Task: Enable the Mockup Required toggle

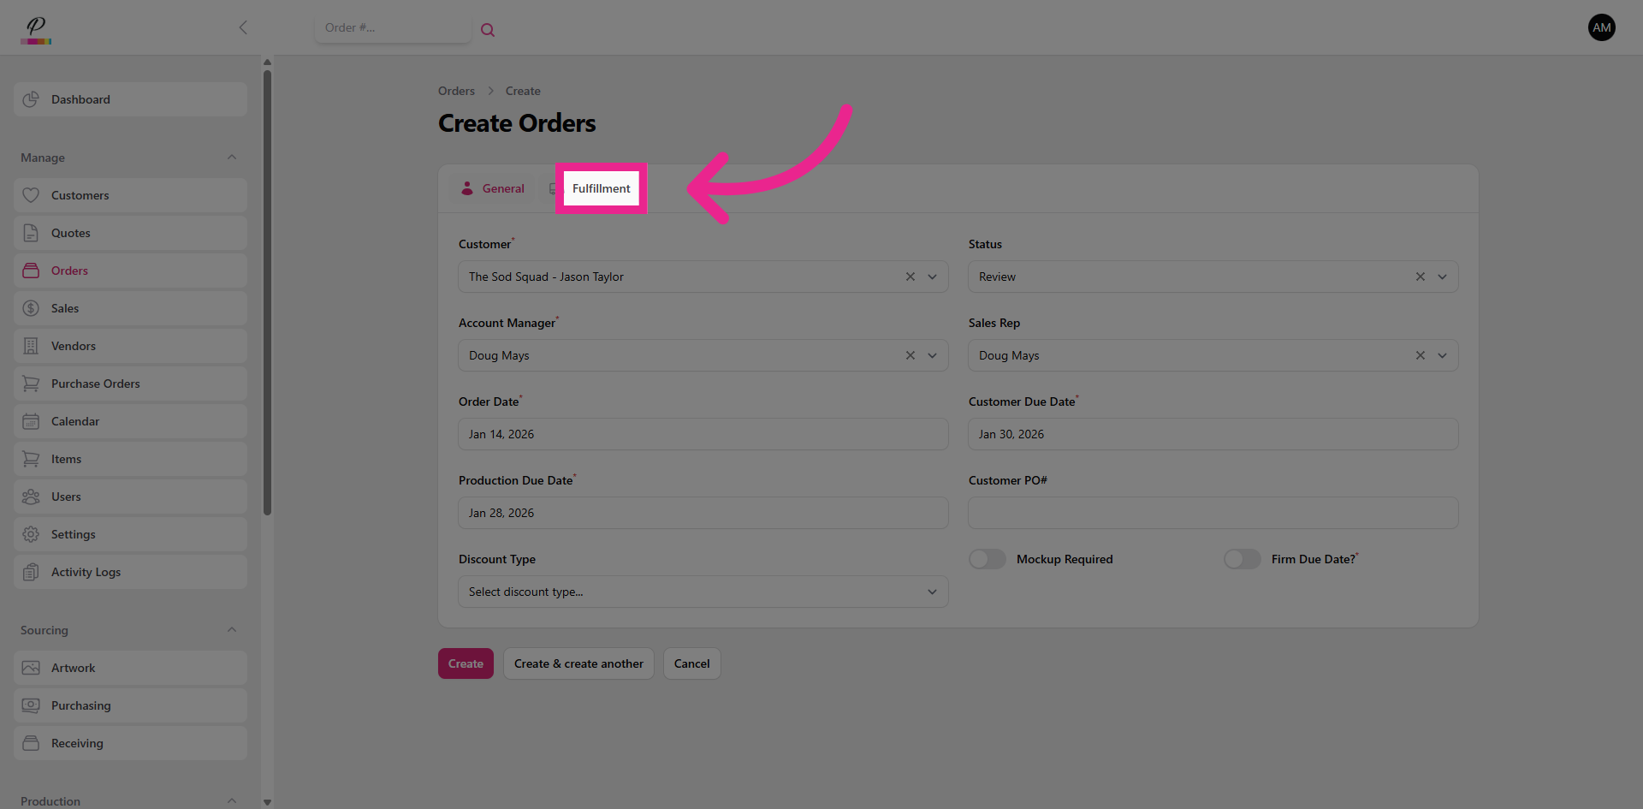Action: pos(987,559)
